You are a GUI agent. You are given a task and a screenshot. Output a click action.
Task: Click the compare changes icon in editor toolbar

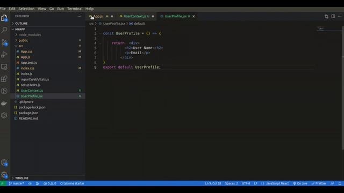point(326,17)
